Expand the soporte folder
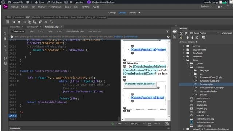The width and height of the screenshot is (233, 131). [x=184, y=46]
